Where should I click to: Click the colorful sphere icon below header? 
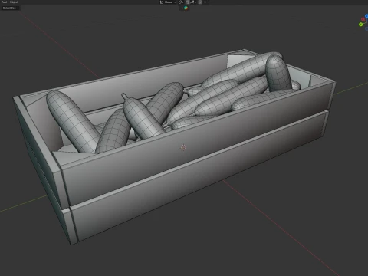point(186,8)
